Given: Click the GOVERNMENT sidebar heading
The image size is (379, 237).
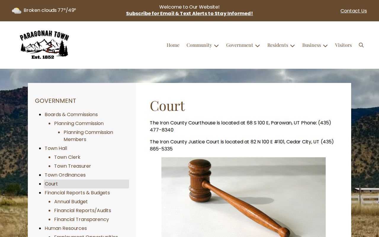Looking at the screenshot, I should coord(55,101).
